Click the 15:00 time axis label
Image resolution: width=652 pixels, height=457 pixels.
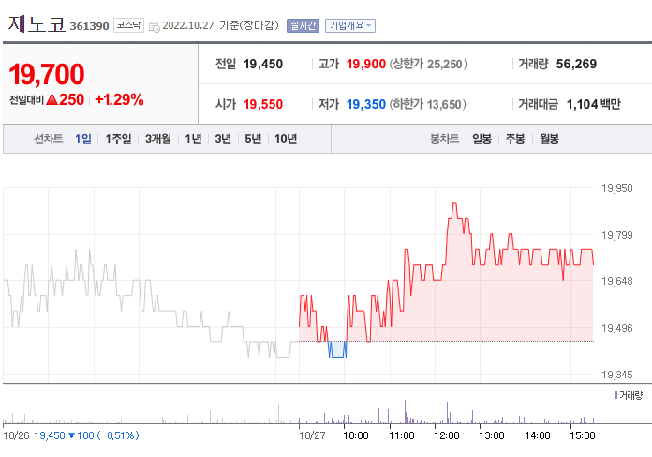click(582, 435)
